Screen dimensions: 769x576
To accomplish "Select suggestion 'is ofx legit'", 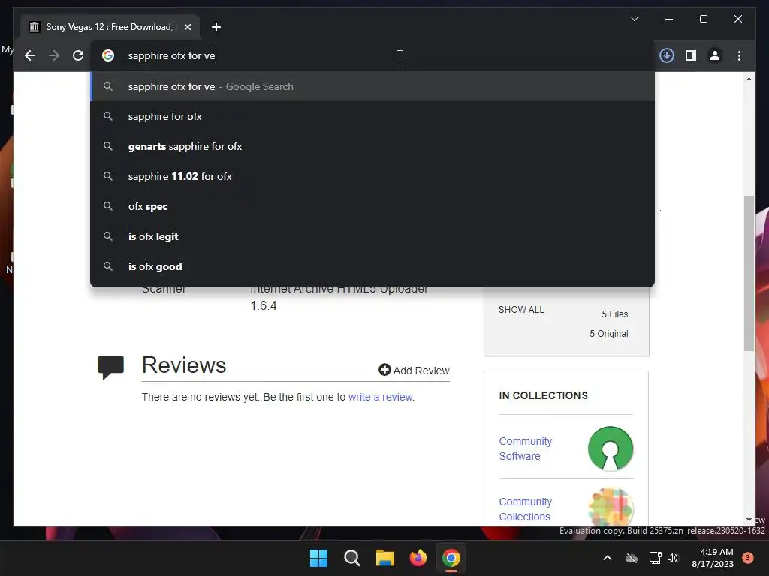I will (372, 236).
